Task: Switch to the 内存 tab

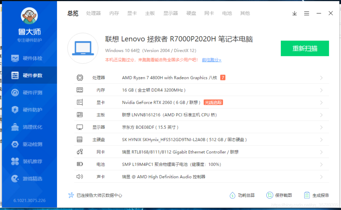Action: click(114, 13)
